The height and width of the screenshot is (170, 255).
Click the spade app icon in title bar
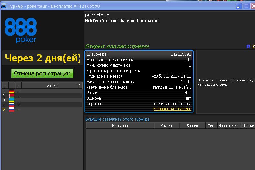pos(4,6)
